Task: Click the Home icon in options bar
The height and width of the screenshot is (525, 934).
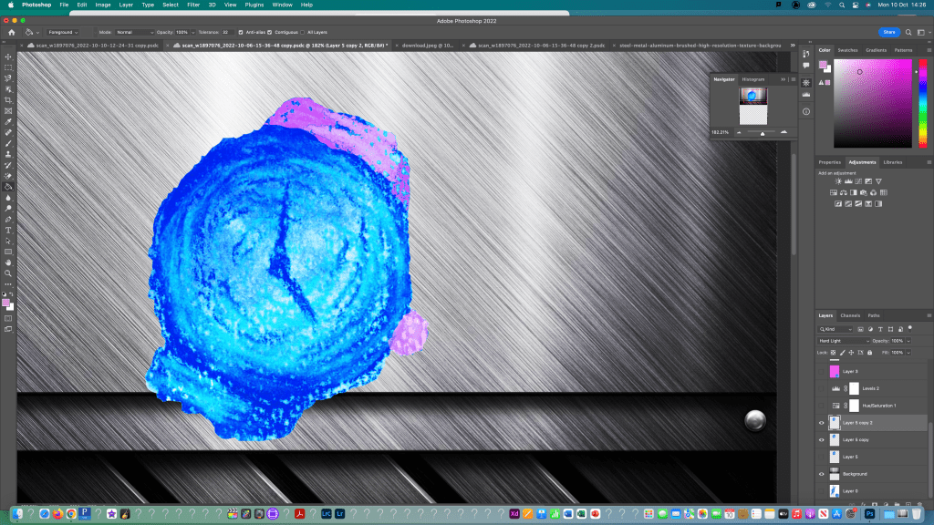Action: point(12,32)
